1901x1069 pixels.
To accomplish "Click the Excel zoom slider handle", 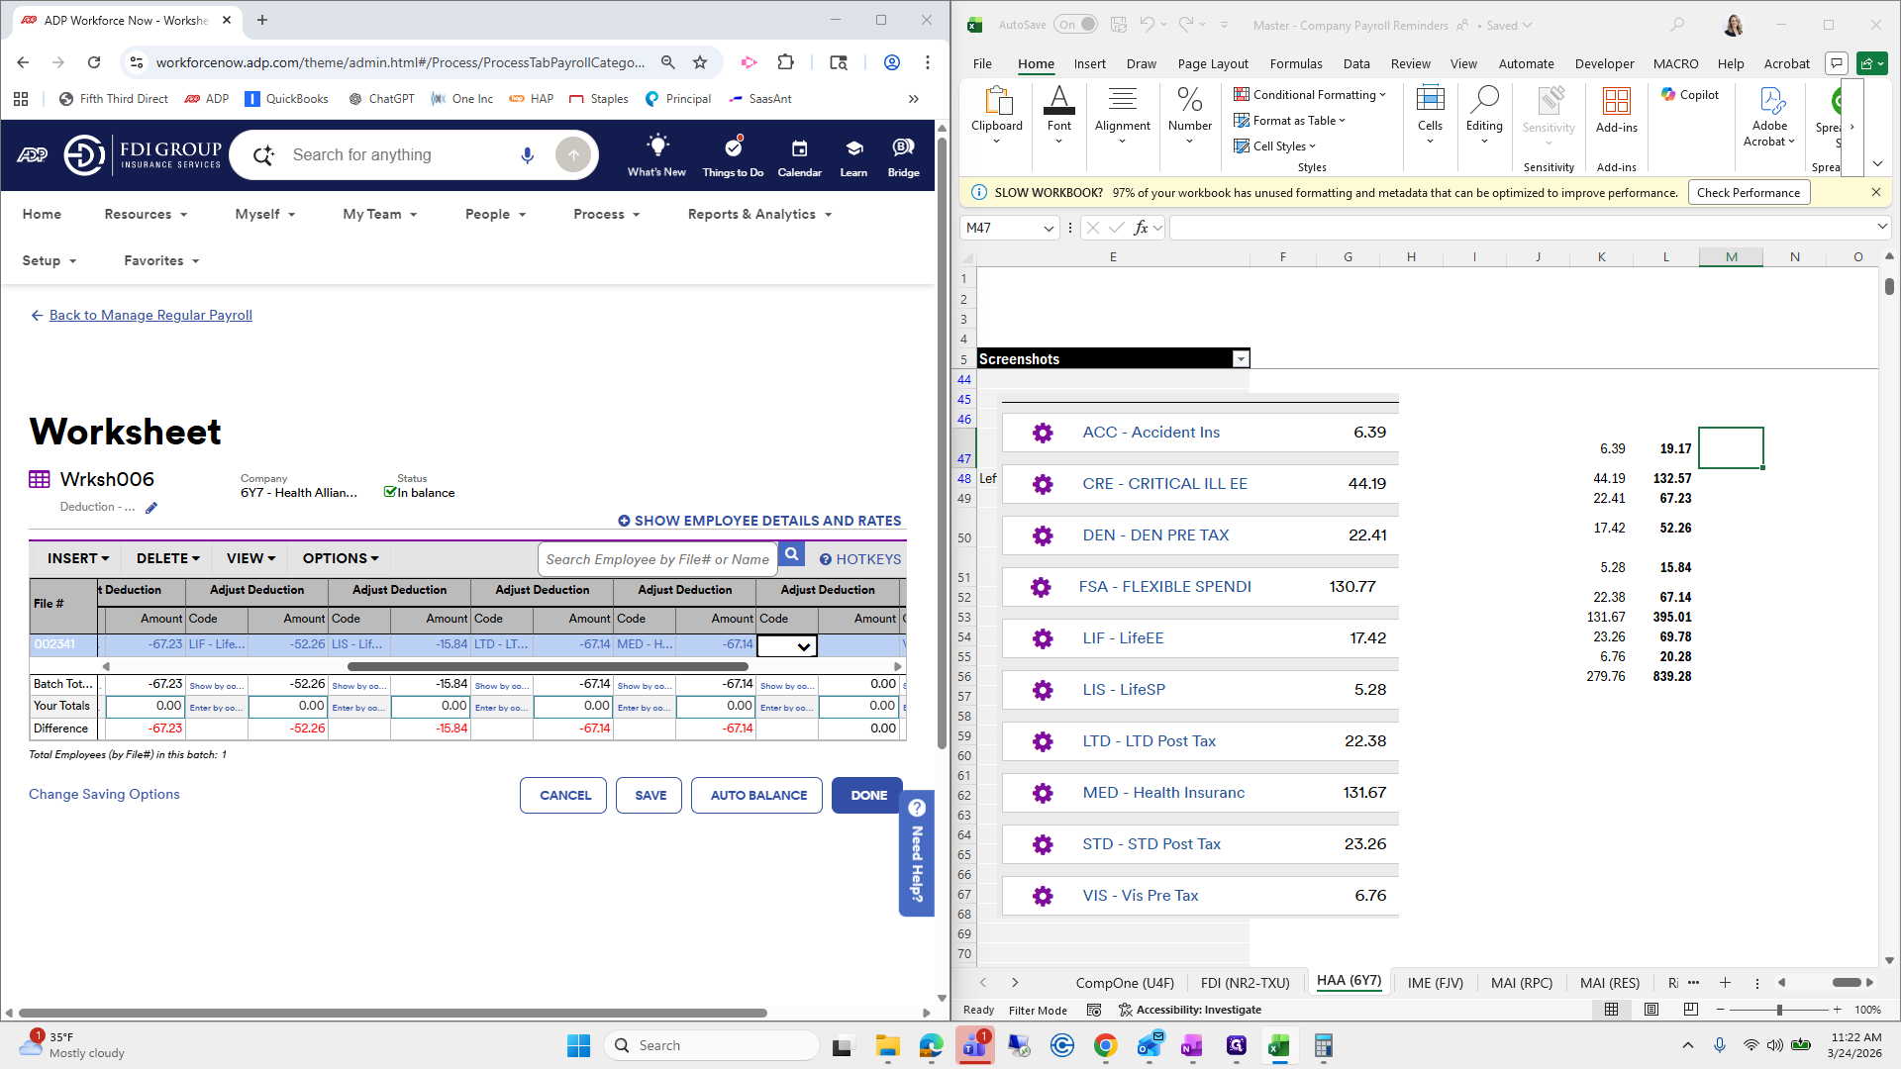I will pyautogui.click(x=1779, y=1010).
